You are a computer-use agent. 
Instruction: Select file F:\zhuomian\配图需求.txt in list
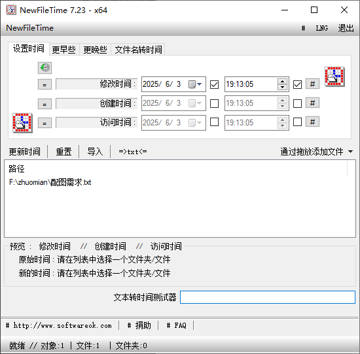click(50, 182)
